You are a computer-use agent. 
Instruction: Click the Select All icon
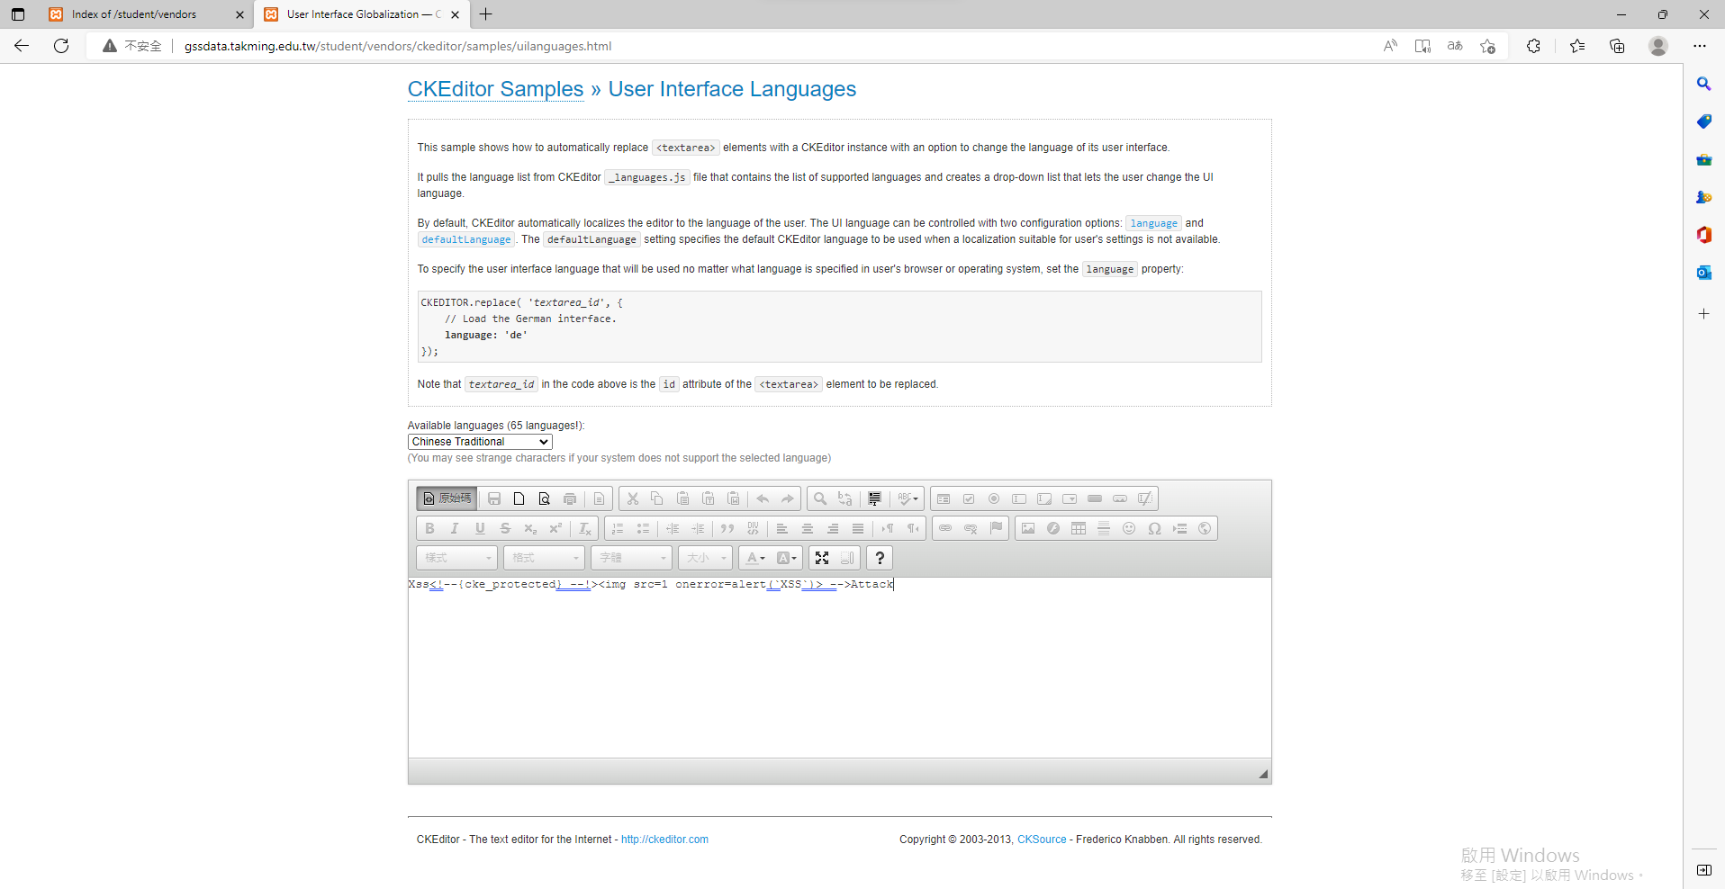(874, 498)
